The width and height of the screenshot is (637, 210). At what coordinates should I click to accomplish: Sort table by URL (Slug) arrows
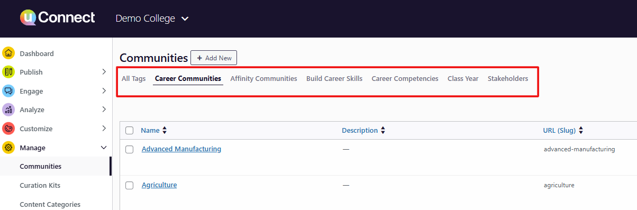pyautogui.click(x=580, y=130)
